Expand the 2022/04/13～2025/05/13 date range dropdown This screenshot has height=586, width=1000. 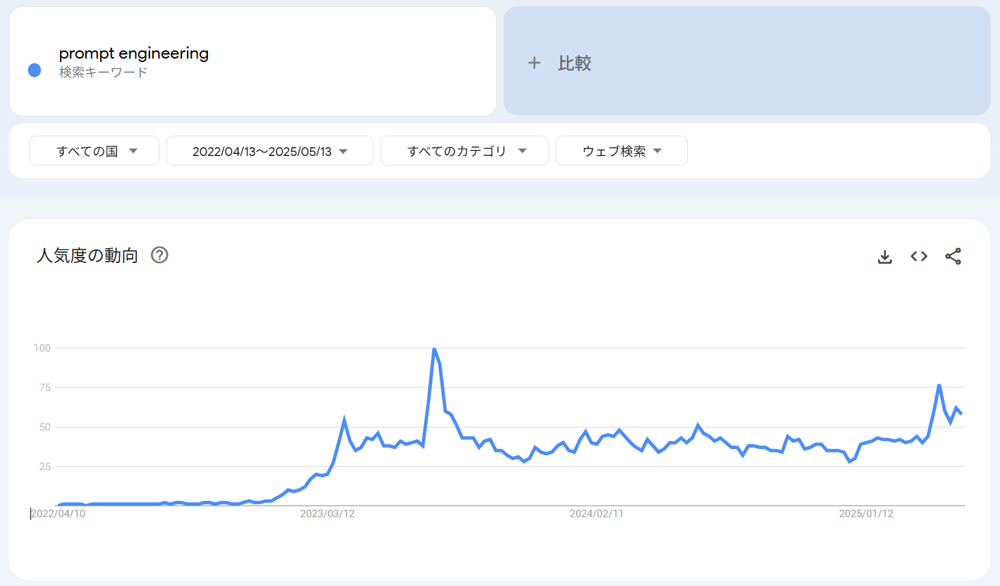click(270, 151)
